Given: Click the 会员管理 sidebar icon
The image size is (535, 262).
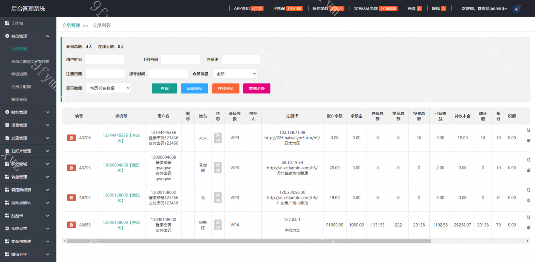Looking at the screenshot, I should tap(7, 36).
